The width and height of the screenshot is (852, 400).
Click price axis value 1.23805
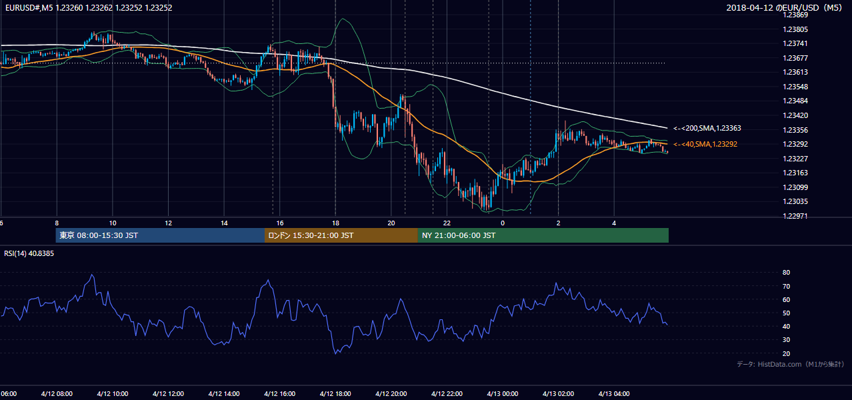(x=795, y=29)
